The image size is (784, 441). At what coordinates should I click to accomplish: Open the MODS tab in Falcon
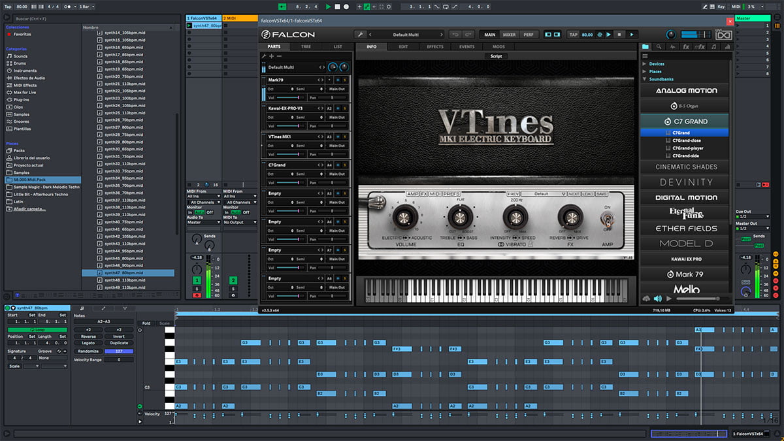pos(498,47)
